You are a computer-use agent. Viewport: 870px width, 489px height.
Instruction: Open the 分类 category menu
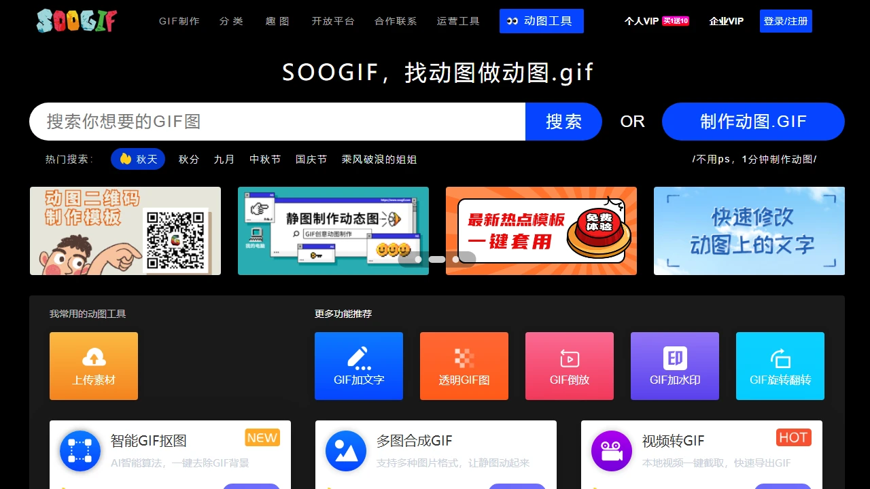click(231, 21)
